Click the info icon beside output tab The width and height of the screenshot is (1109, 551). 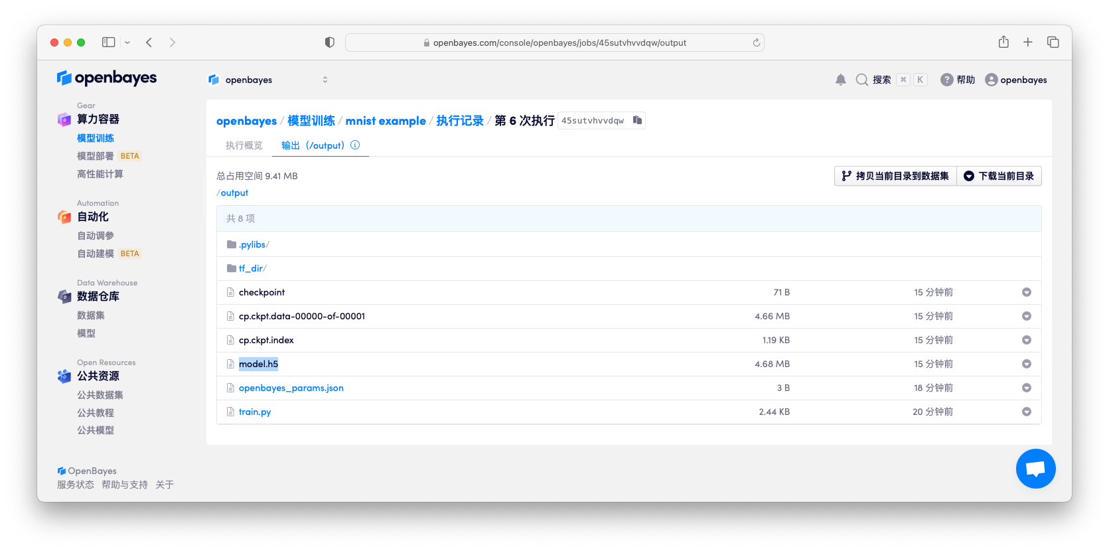pos(355,145)
